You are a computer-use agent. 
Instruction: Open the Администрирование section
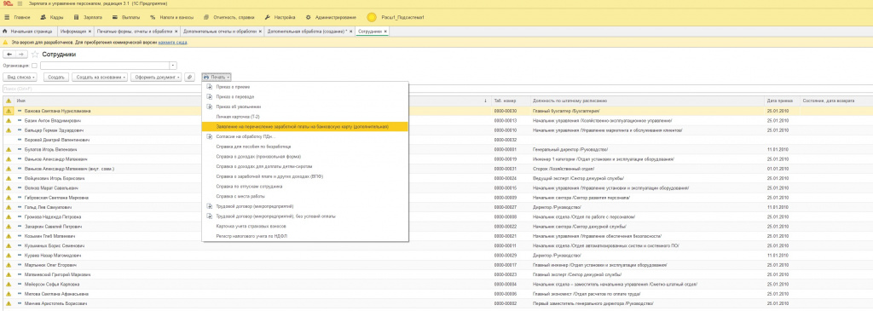[331, 18]
